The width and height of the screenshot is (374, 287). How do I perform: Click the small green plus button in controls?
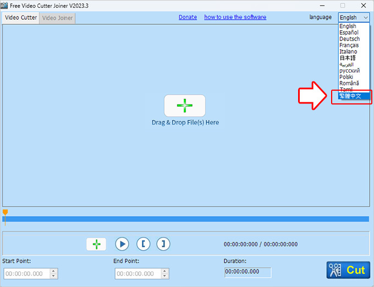96,244
